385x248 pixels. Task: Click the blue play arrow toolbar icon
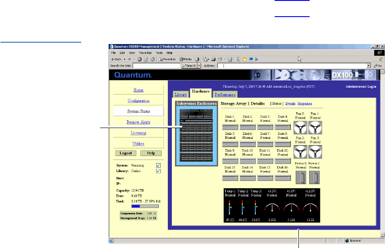click(x=257, y=59)
